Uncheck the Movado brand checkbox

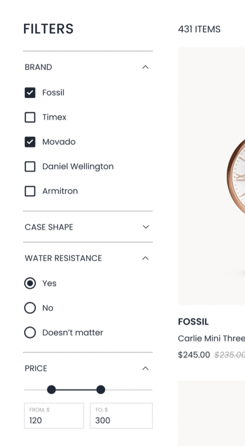click(30, 142)
